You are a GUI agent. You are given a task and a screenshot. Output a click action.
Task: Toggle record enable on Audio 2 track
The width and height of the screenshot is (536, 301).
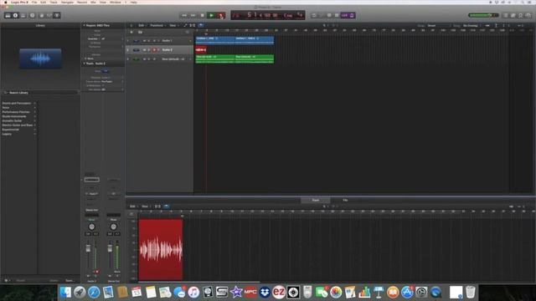(x=154, y=50)
